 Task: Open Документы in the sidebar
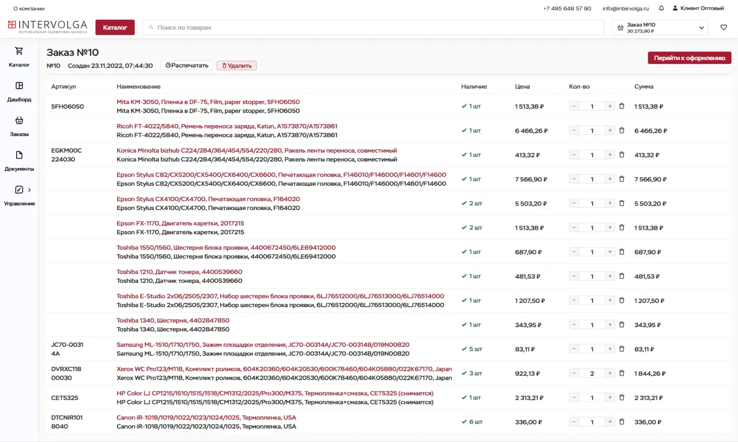[x=19, y=160]
